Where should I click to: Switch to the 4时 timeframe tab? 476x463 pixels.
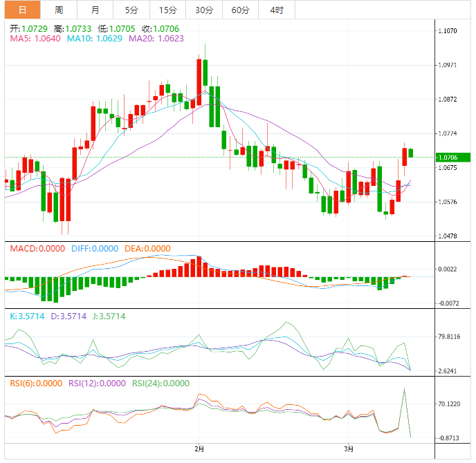pos(276,10)
